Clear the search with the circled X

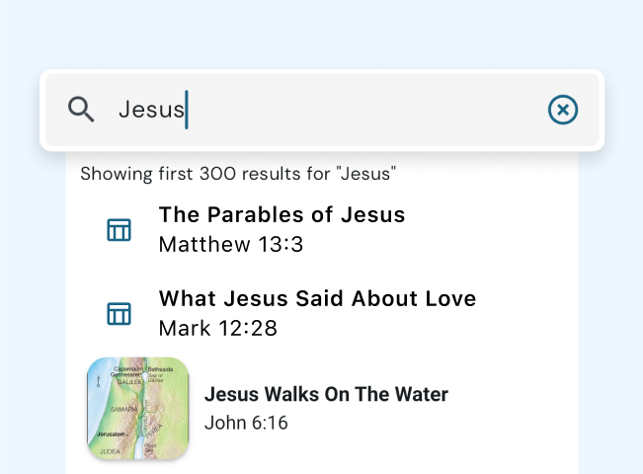563,110
